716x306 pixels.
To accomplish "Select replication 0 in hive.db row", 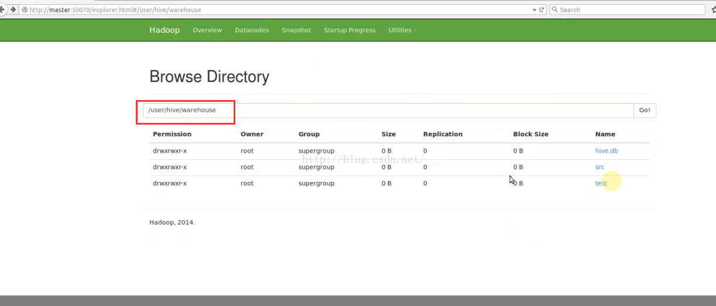I will tap(425, 150).
